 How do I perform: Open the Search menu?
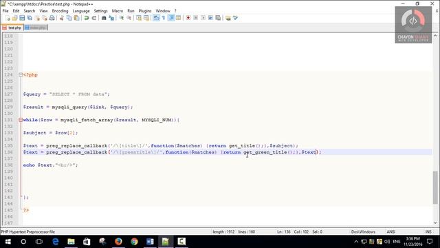tap(29, 11)
